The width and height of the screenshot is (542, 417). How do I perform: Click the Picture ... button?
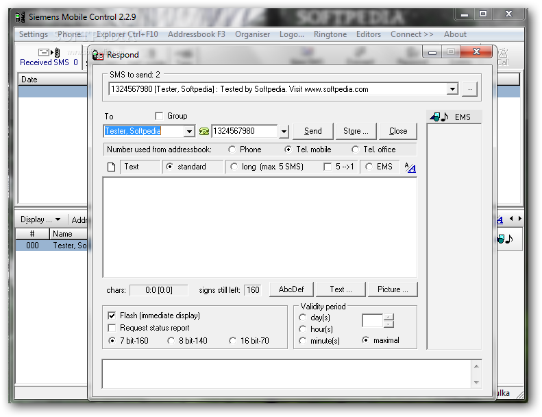393,289
